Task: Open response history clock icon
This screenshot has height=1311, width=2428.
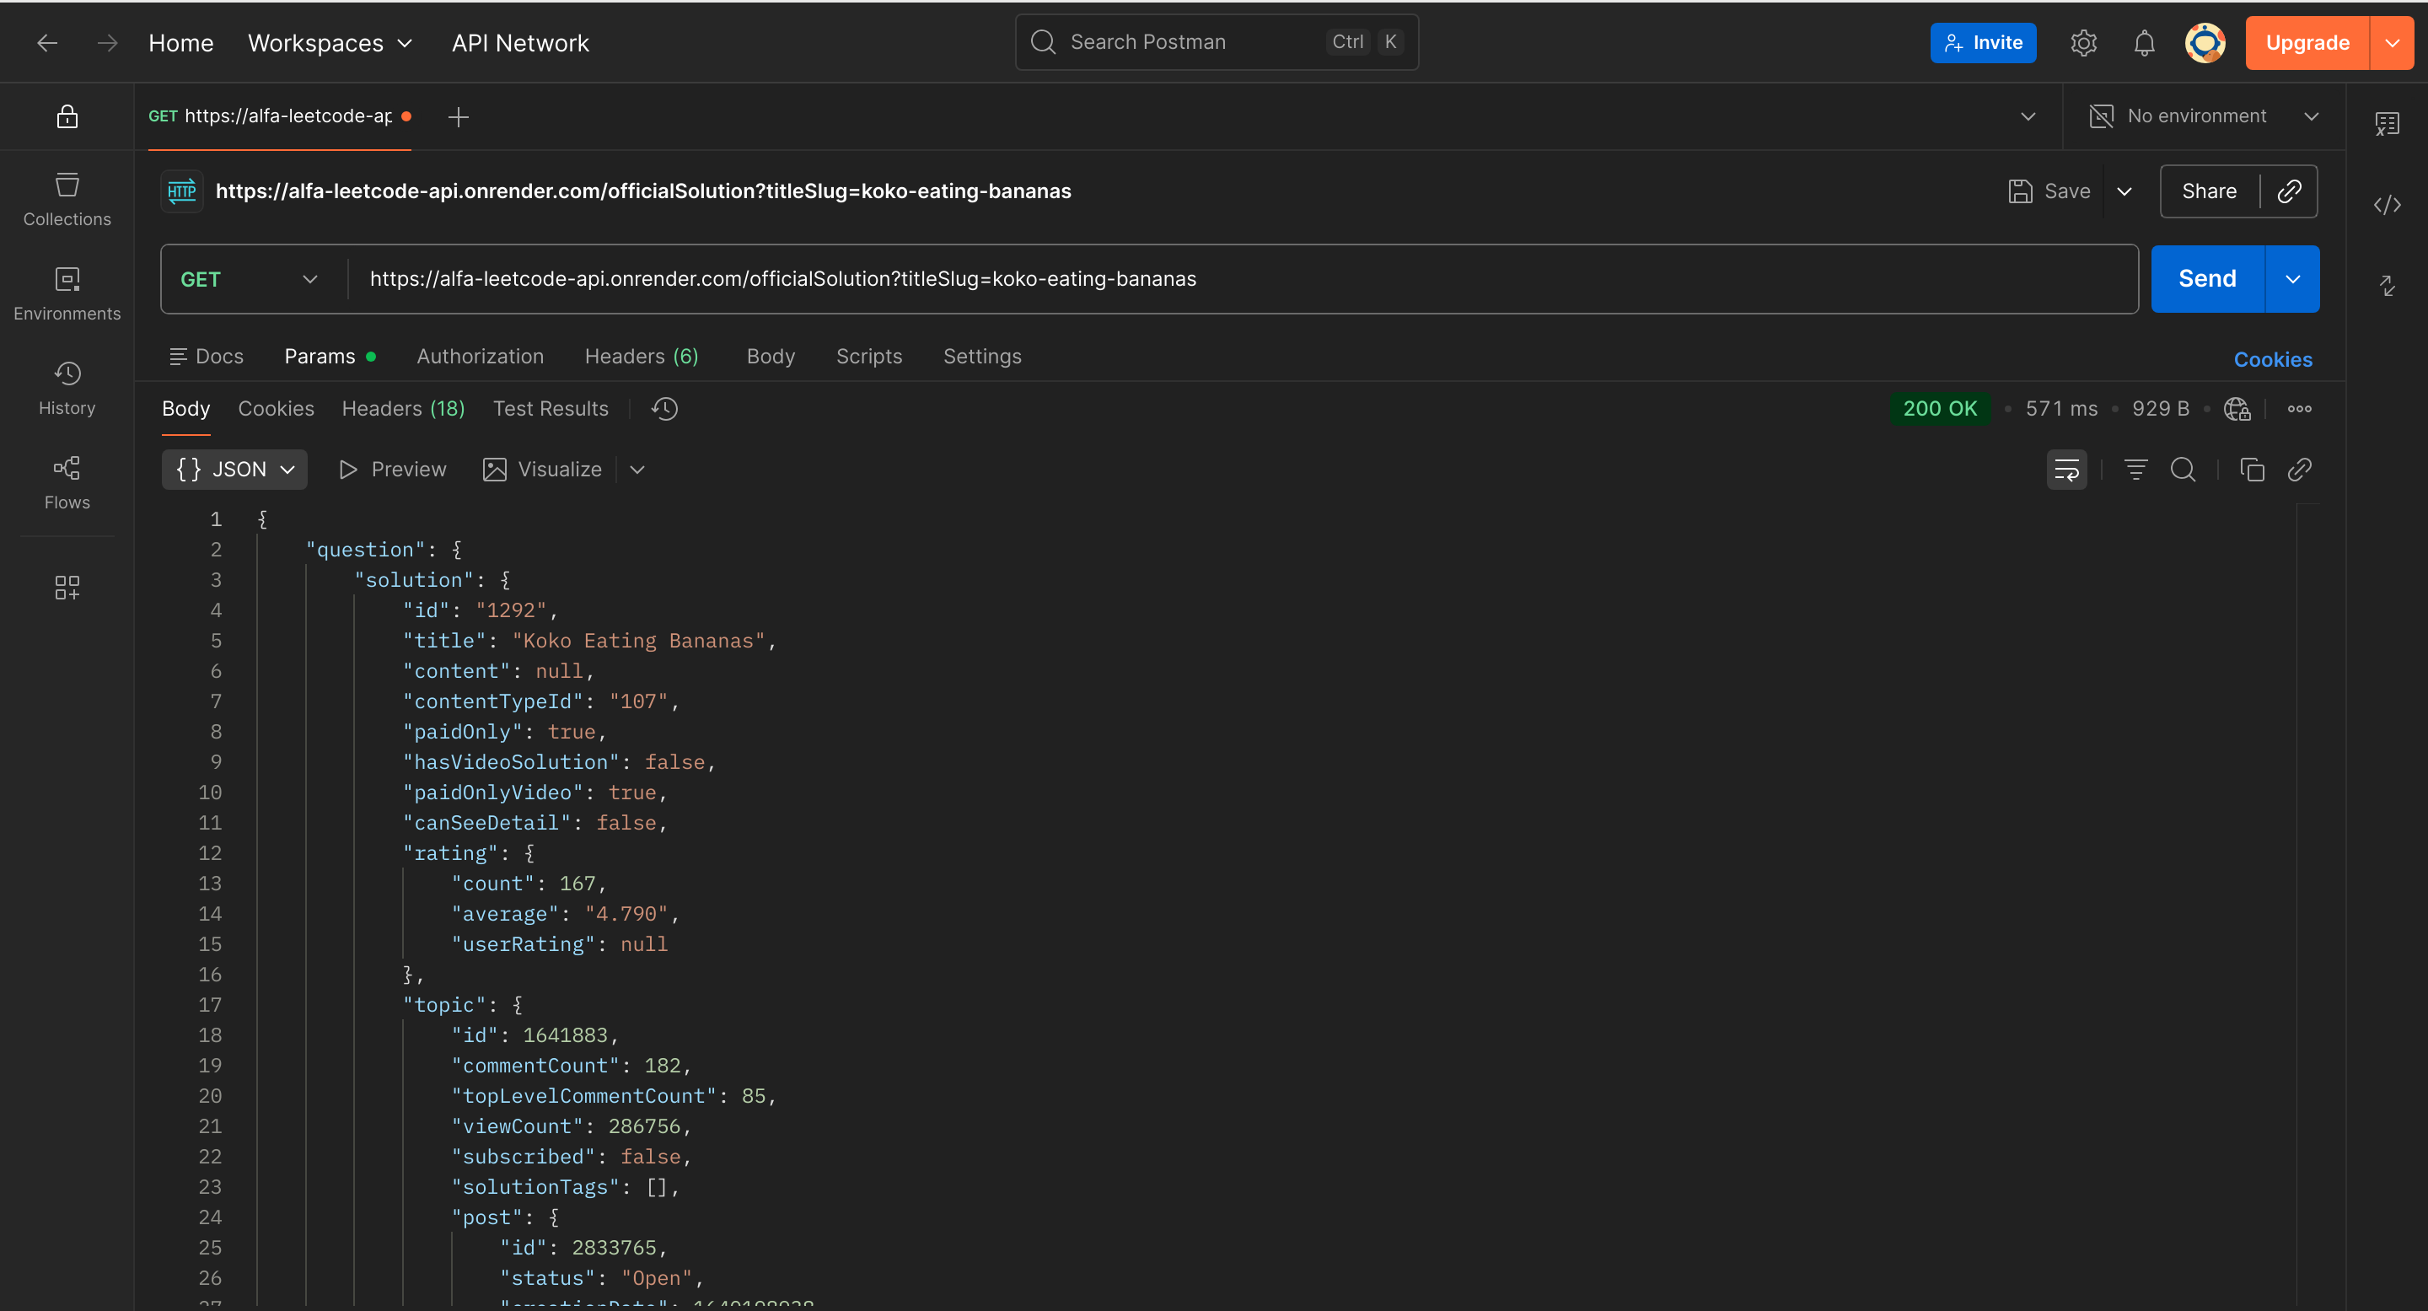Action: 665,408
